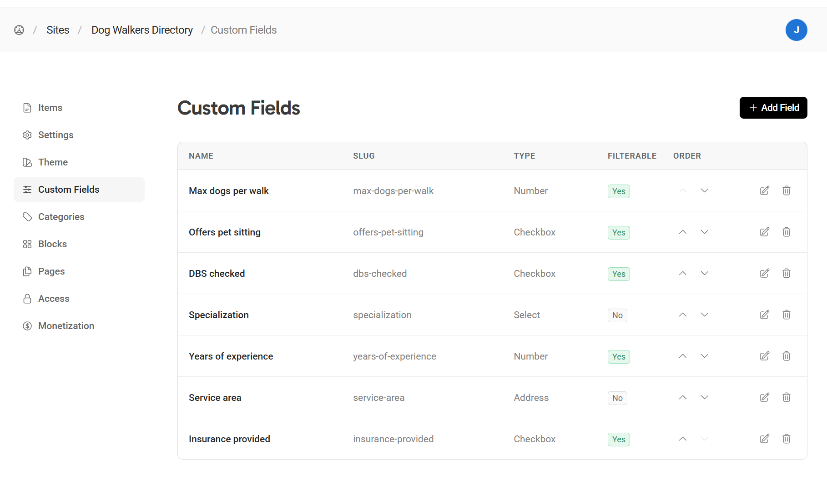Image resolution: width=827 pixels, height=490 pixels.
Task: Move Insurance provided up in order
Action: click(682, 439)
